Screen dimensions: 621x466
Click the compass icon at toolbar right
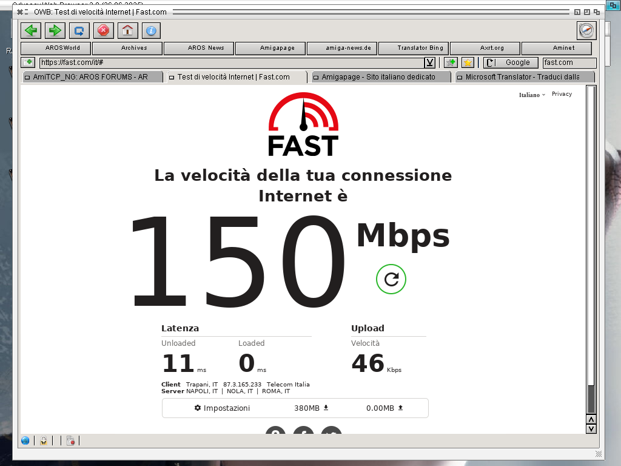[586, 30]
